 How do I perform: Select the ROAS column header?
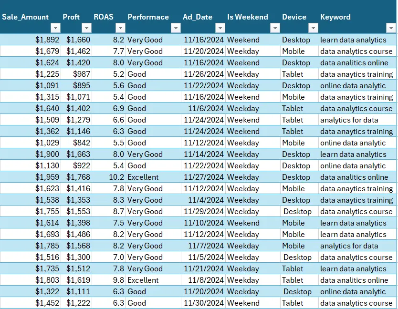[x=104, y=17]
